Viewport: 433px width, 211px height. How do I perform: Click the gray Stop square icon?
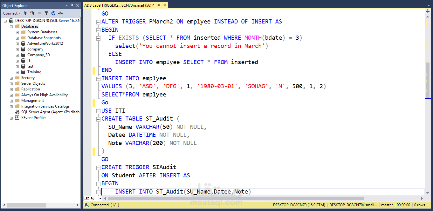click(39, 13)
